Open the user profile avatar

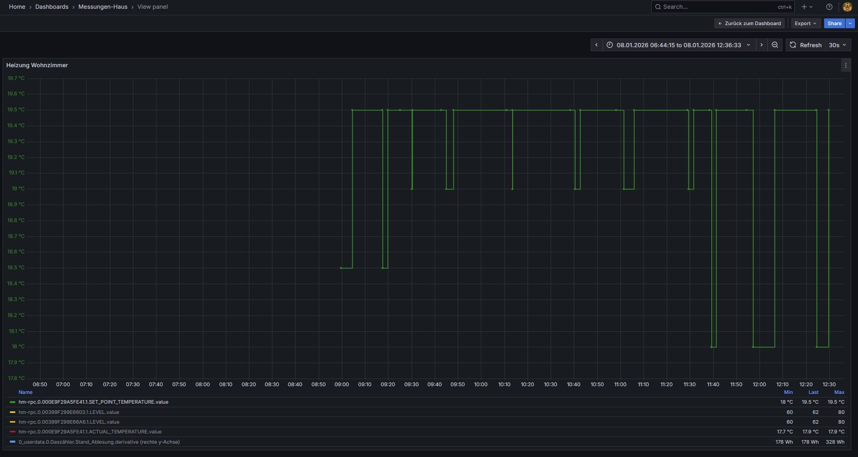[847, 7]
